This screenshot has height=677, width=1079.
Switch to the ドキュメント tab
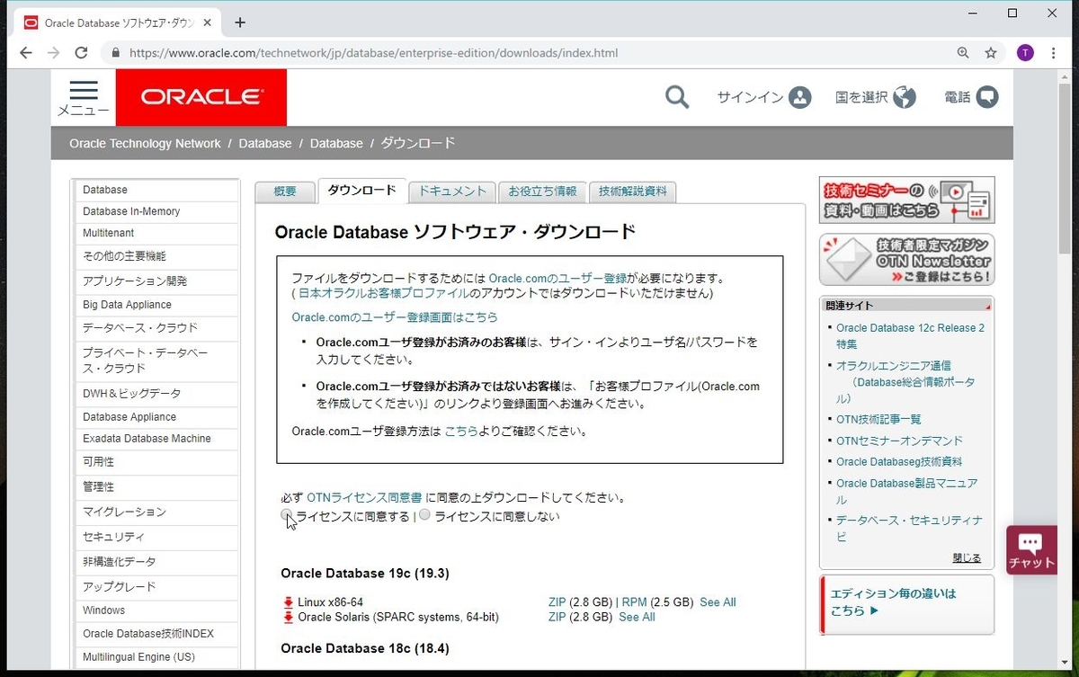tap(451, 191)
